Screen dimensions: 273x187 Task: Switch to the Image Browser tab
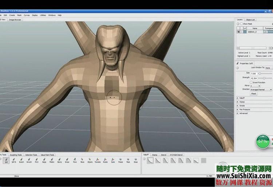point(15,20)
